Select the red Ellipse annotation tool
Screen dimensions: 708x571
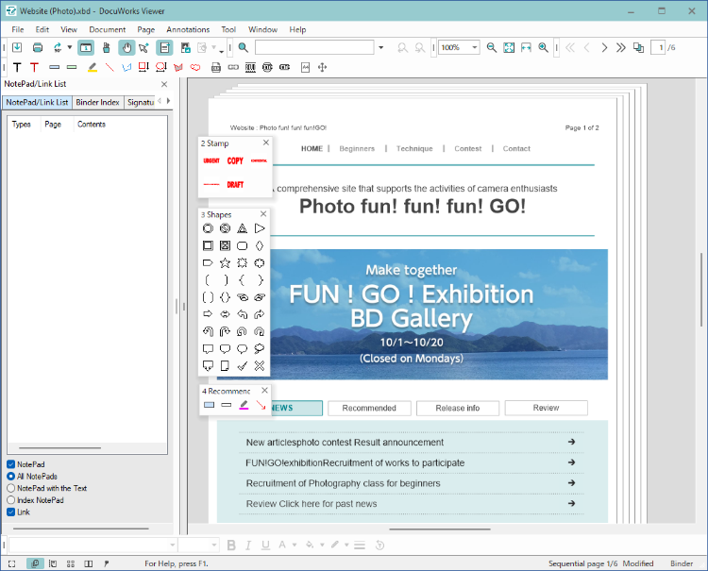(160, 67)
